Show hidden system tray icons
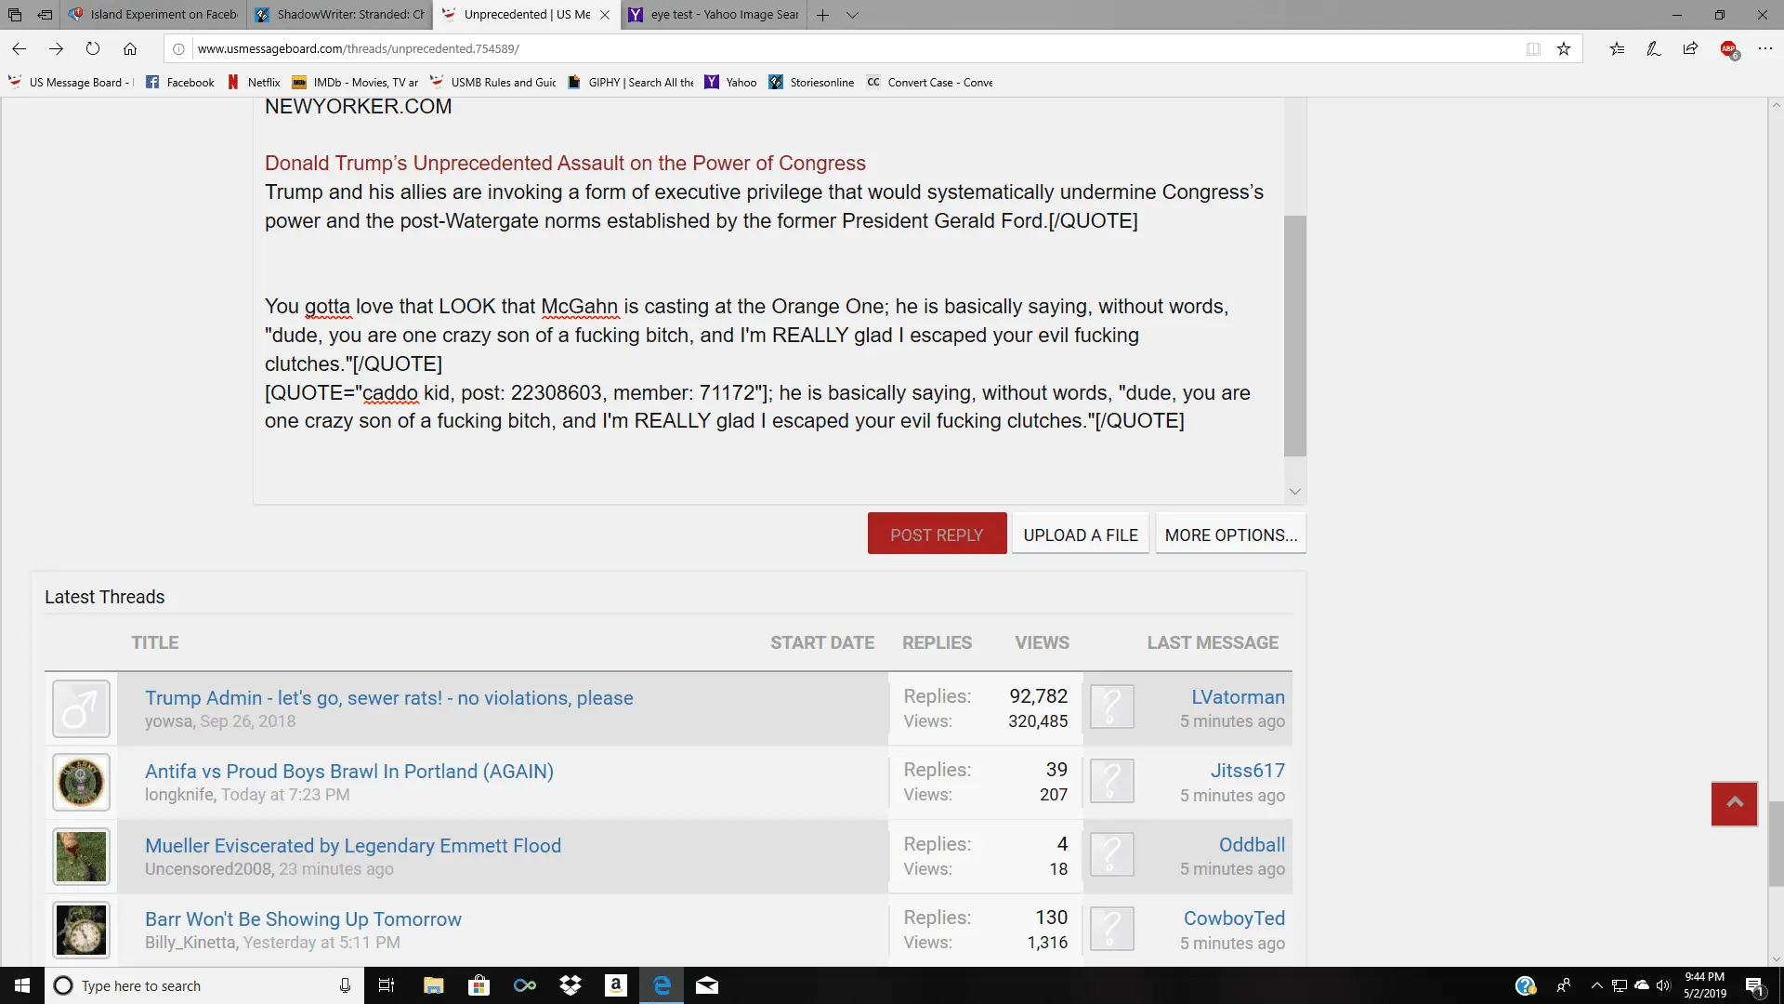The width and height of the screenshot is (1784, 1004). (1596, 985)
